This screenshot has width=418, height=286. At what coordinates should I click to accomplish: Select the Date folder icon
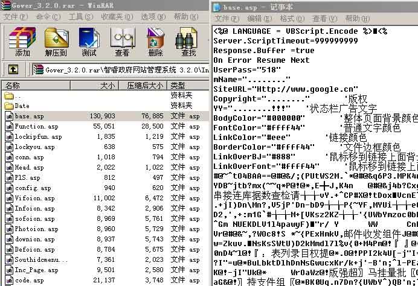click(x=9, y=106)
